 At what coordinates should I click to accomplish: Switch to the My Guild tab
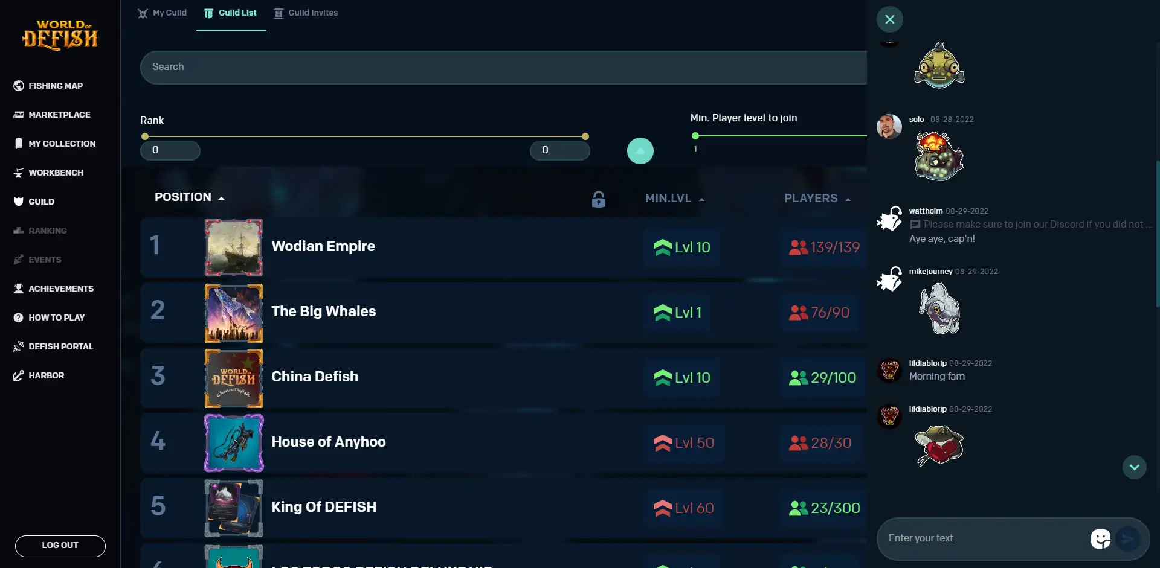162,13
